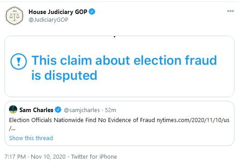The image size is (239, 165).
Task: Click the @samjcharles handle
Action: point(82,110)
